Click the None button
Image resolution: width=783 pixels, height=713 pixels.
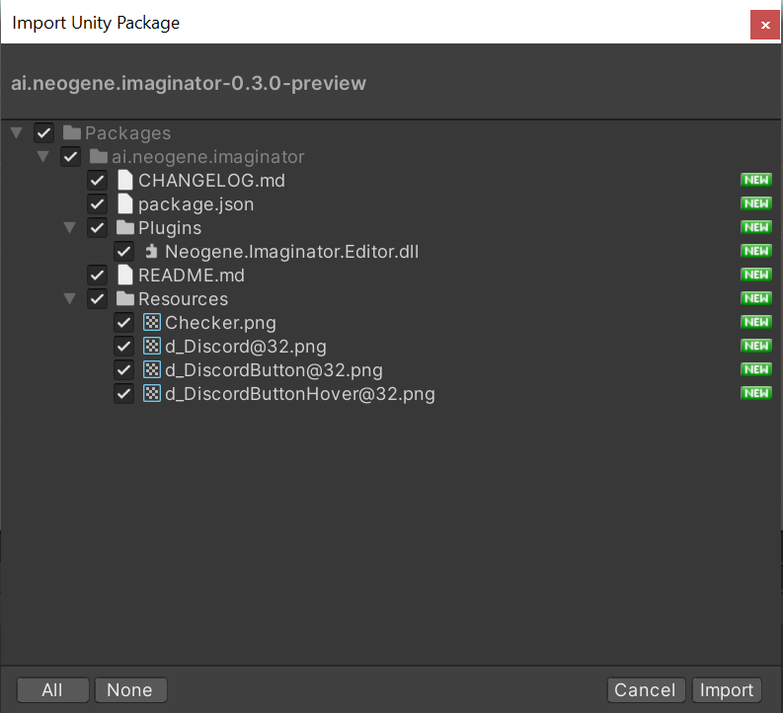coord(130,690)
